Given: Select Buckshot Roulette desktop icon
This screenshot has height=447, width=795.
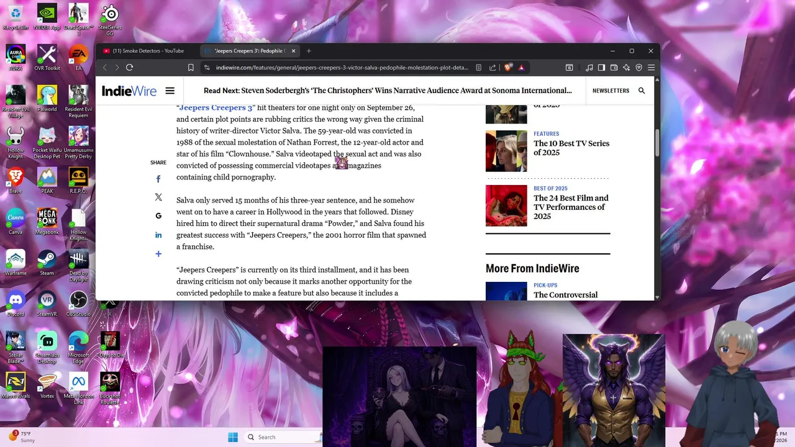Looking at the screenshot, I should click(x=110, y=387).
